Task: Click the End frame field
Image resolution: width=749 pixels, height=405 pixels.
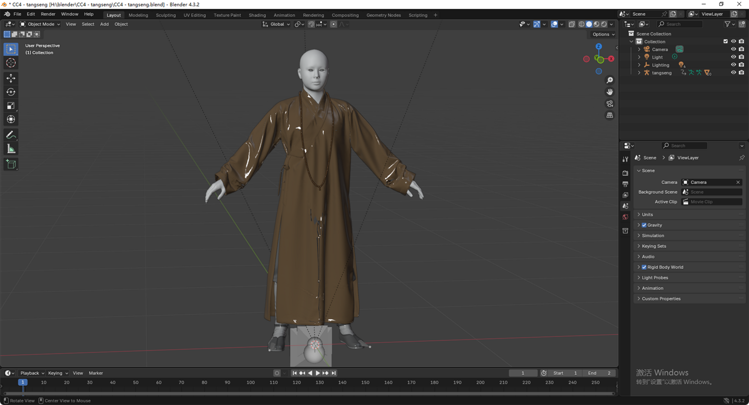Action: [x=599, y=373]
